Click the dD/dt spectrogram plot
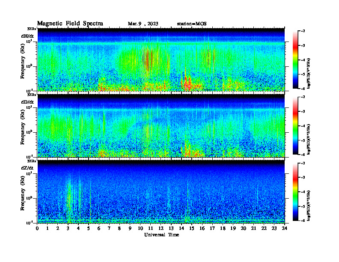The image size is (339, 262). pos(161,125)
